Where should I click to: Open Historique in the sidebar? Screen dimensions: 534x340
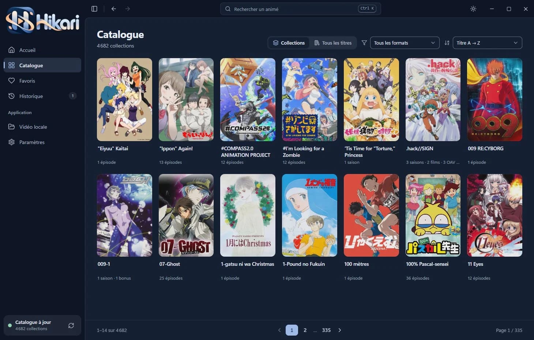click(42, 96)
